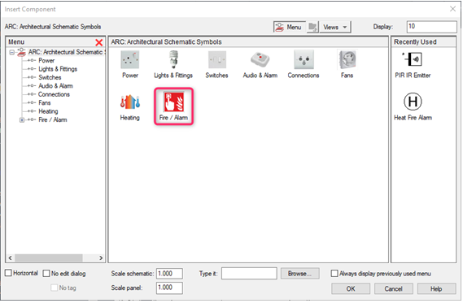Select Switches in the menu tree
The width and height of the screenshot is (463, 303).
(50, 77)
